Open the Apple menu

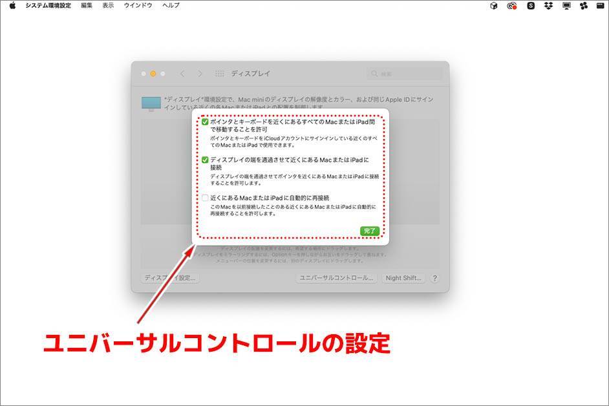12,5
